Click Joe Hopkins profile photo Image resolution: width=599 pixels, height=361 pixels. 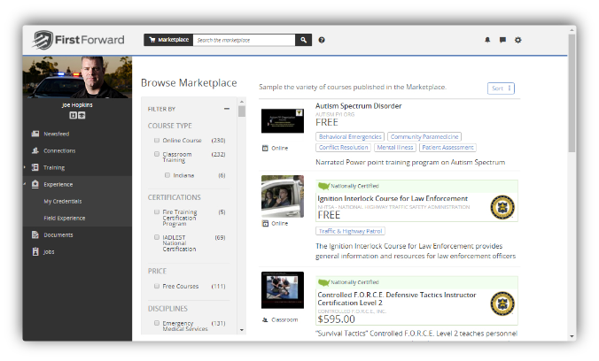pyautogui.click(x=77, y=78)
